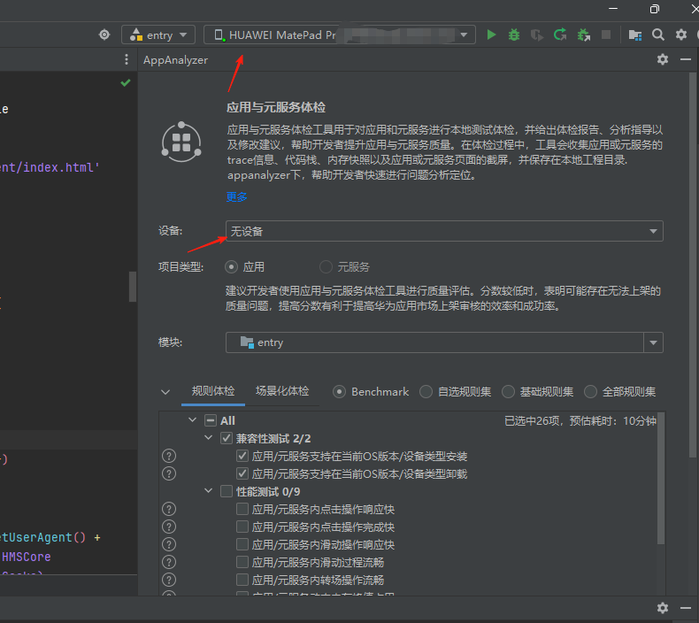Switch to 规则体检 tab

tap(213, 391)
